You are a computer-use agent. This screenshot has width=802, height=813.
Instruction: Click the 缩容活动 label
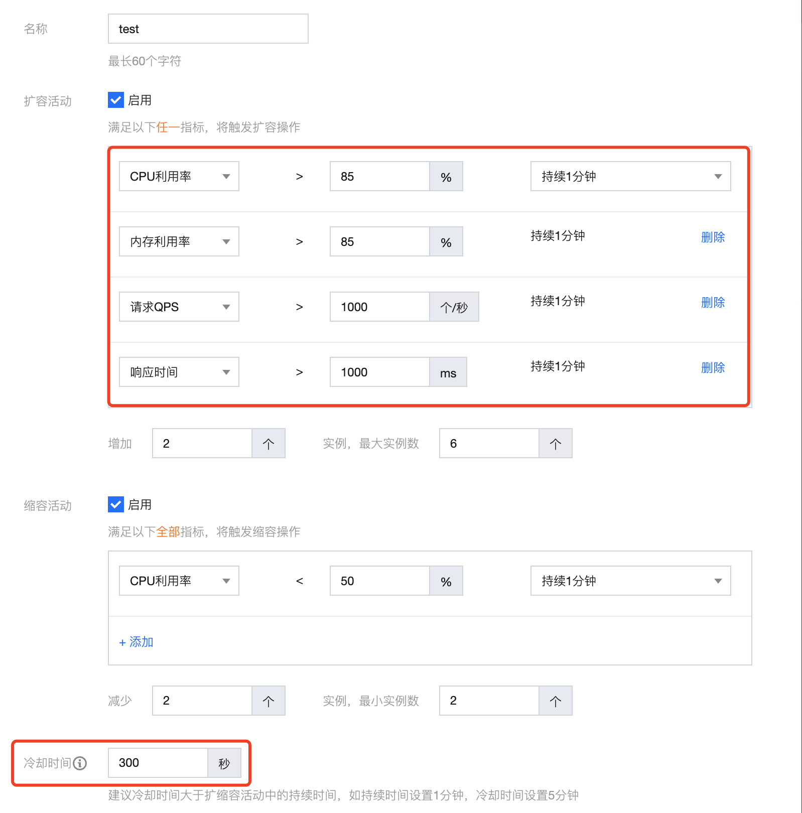(48, 506)
